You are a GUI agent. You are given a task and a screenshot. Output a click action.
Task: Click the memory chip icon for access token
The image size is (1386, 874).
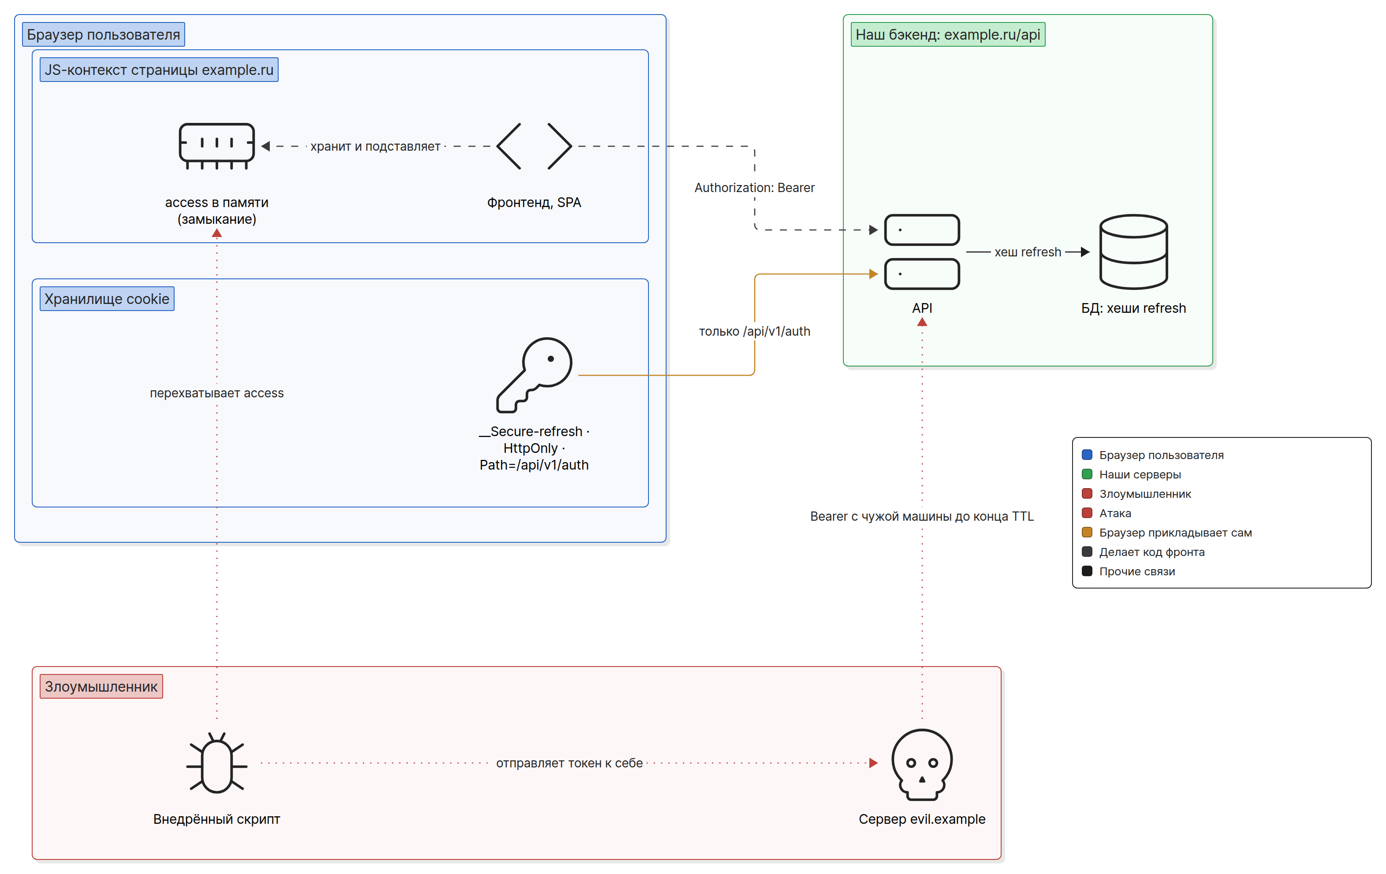click(216, 146)
